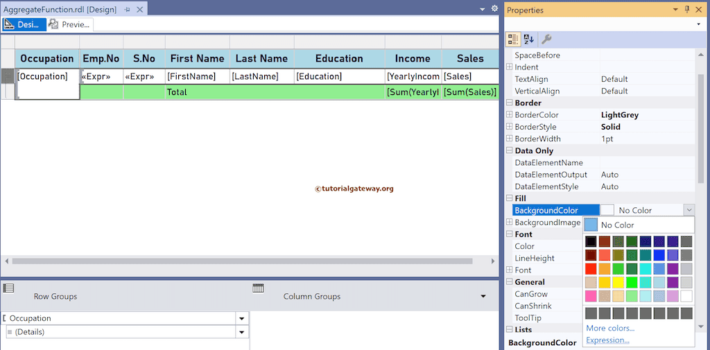Screen dimensions: 710x350
Task: Select the [Sum(Sales)] cell
Action: point(470,92)
